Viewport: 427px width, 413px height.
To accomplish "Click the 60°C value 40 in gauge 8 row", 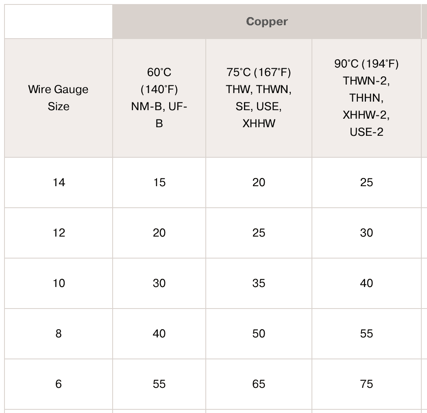I will point(159,334).
